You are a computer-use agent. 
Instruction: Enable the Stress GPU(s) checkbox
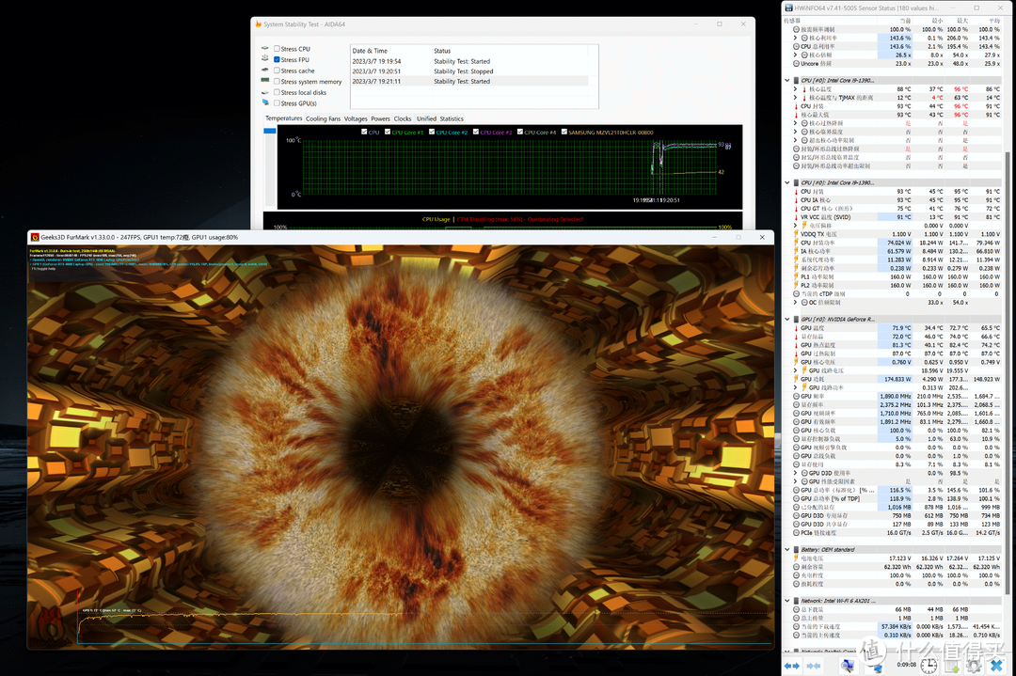[277, 103]
